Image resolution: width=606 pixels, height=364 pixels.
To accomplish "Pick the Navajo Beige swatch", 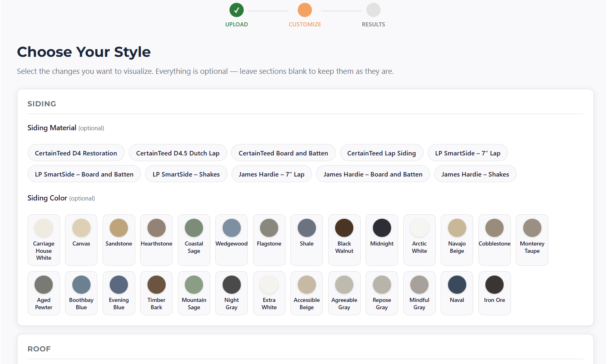I will pyautogui.click(x=457, y=240).
